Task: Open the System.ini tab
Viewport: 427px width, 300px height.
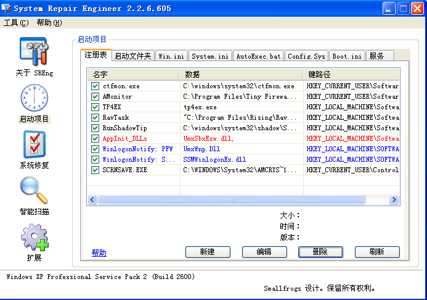Action: (x=210, y=56)
